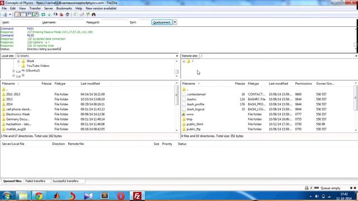Switch to Successful transfers tab
Image resolution: width=358 pixels, height=201 pixels.
click(x=65, y=181)
